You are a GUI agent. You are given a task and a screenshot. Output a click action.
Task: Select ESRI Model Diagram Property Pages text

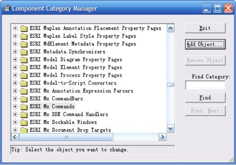coord(76,60)
